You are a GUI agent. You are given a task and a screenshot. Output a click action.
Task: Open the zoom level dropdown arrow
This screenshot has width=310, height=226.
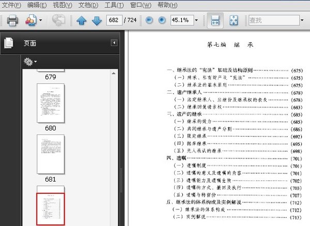196,20
